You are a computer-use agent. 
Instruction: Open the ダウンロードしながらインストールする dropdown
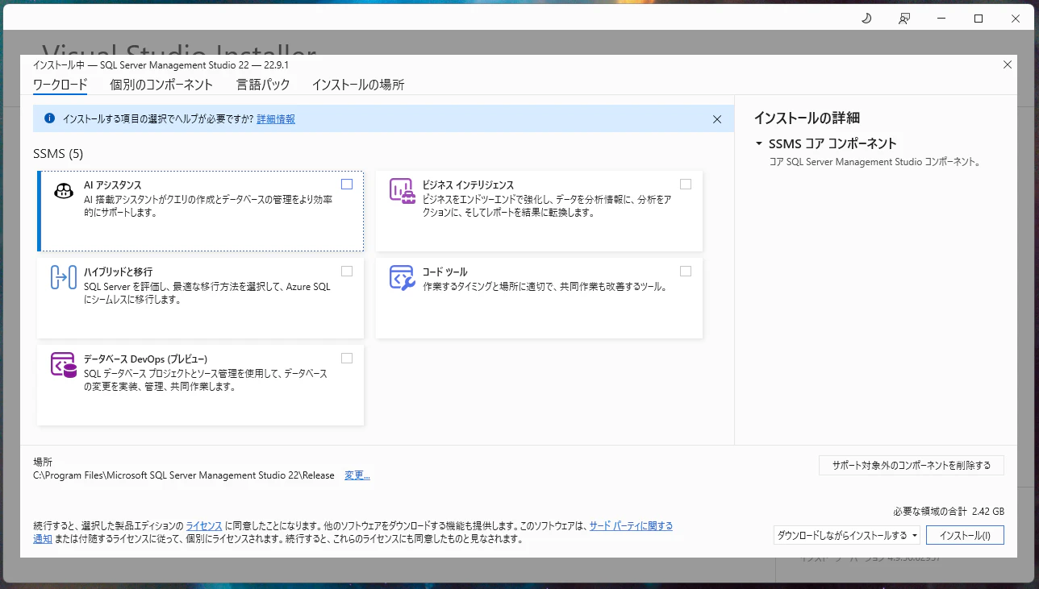pyautogui.click(x=847, y=535)
